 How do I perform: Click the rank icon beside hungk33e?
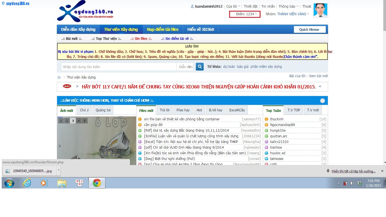[x=266, y=131]
